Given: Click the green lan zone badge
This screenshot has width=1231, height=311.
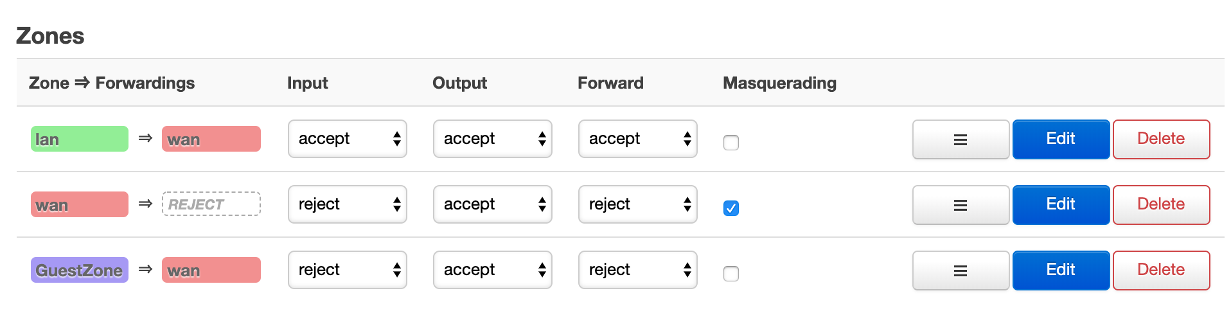Looking at the screenshot, I should (80, 139).
